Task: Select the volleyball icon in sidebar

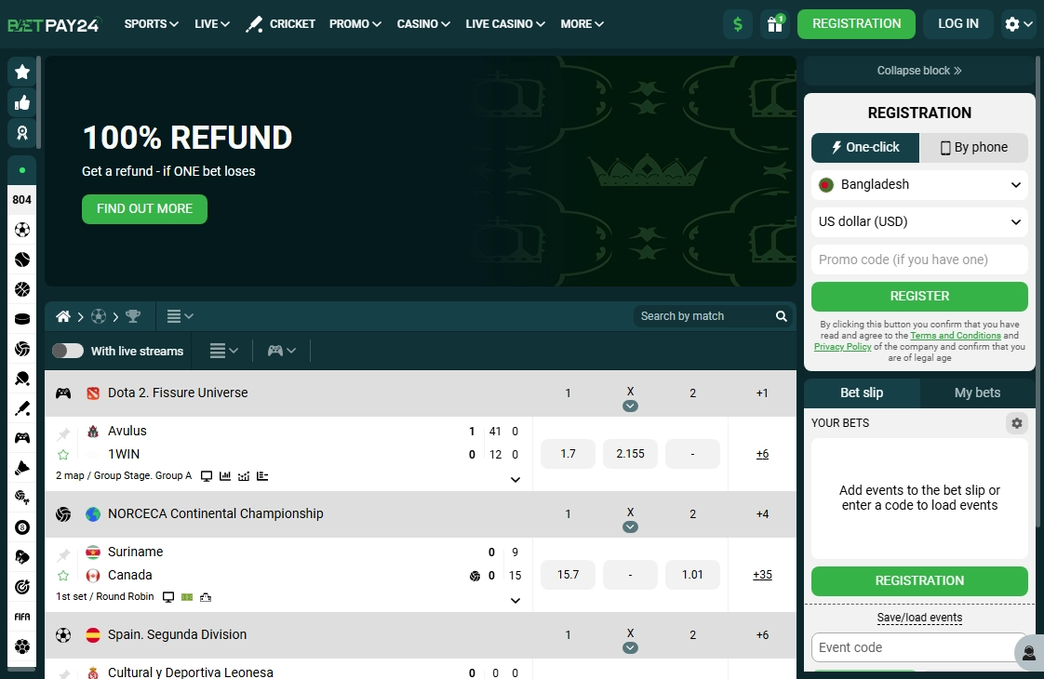Action: pos(22,349)
